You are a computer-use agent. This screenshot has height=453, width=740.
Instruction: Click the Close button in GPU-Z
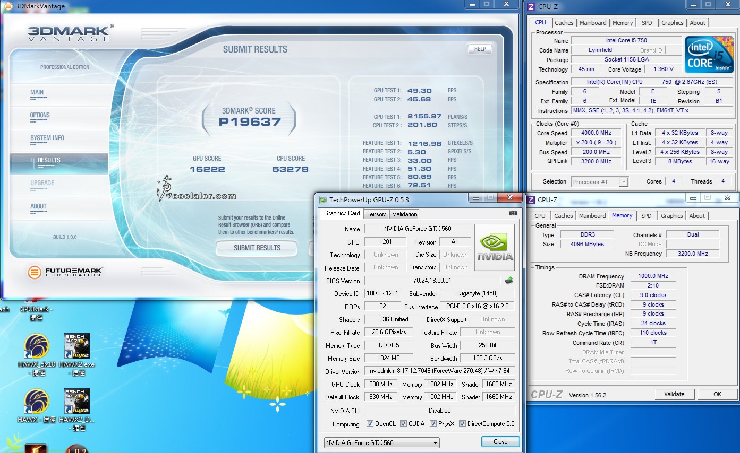(x=500, y=442)
